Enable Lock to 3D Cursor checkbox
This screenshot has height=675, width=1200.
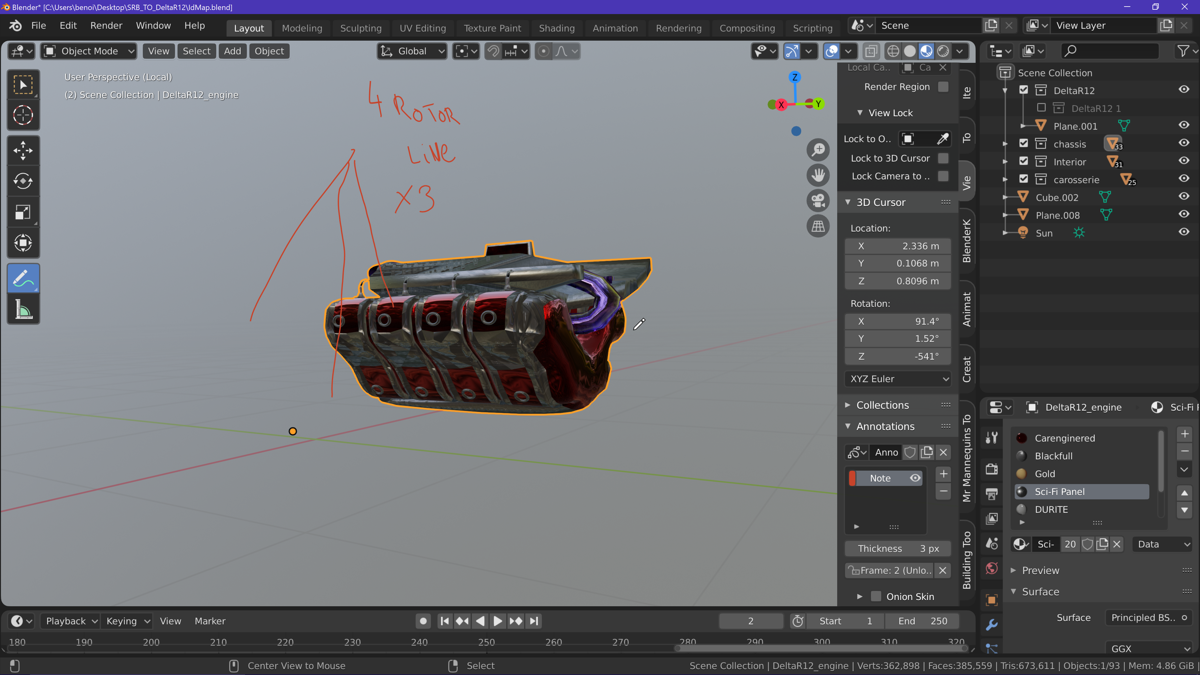[943, 158]
